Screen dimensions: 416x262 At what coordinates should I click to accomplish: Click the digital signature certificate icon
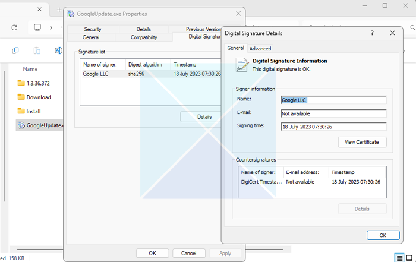tap(241, 65)
